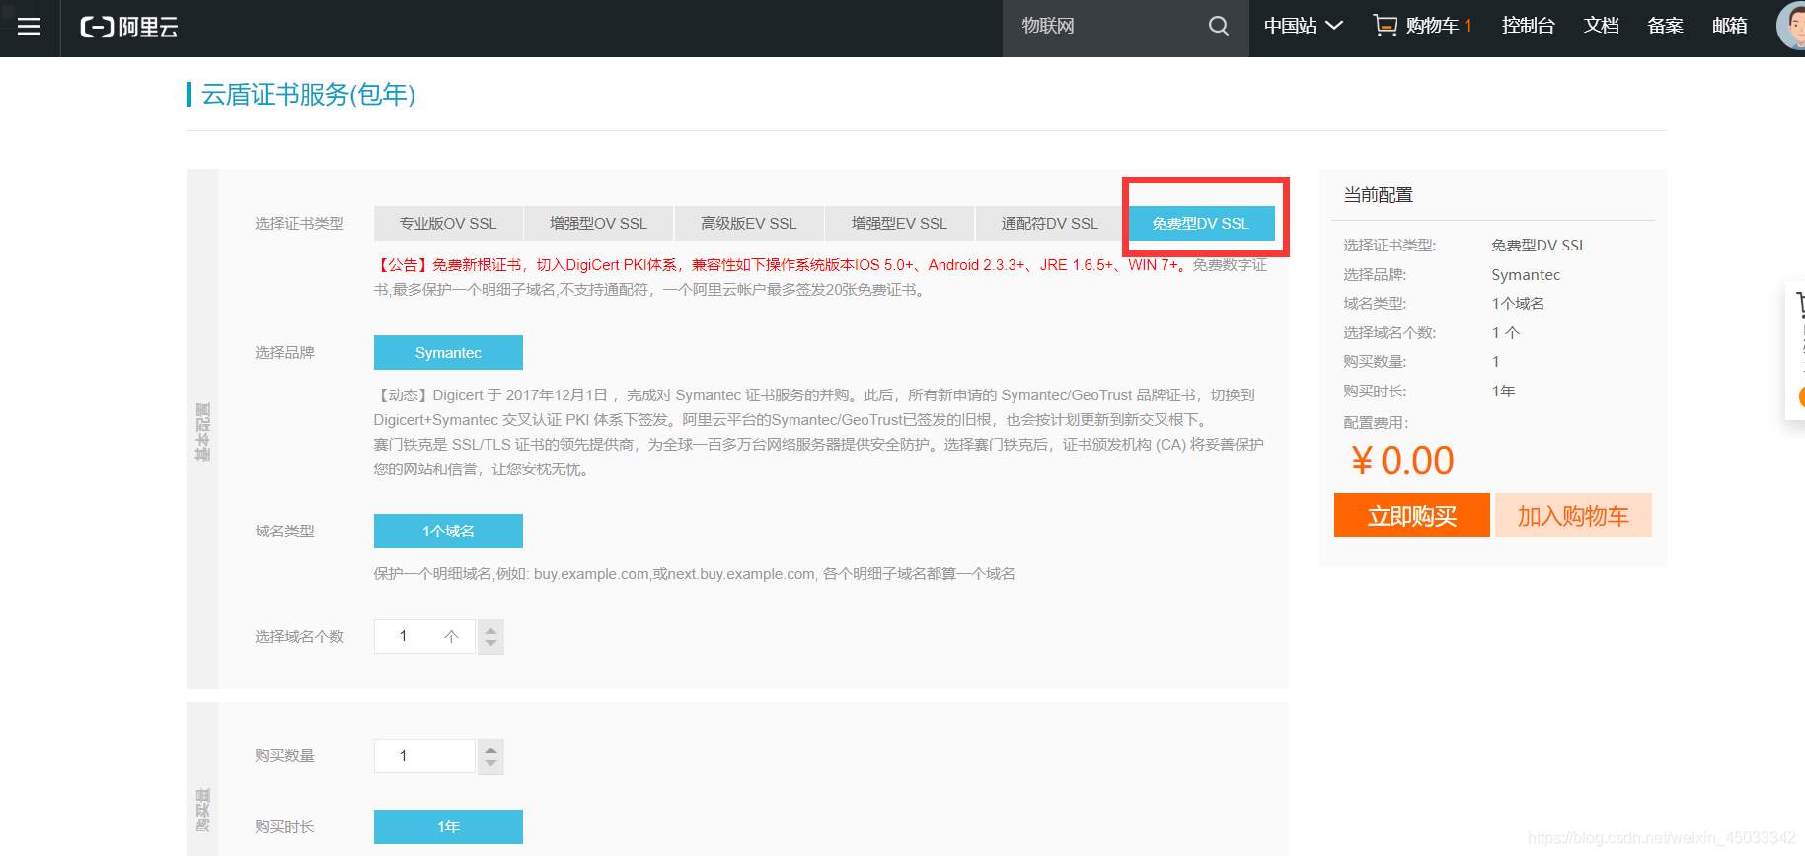Choose the 1年 purchase duration
The width and height of the screenshot is (1805, 856).
[448, 827]
